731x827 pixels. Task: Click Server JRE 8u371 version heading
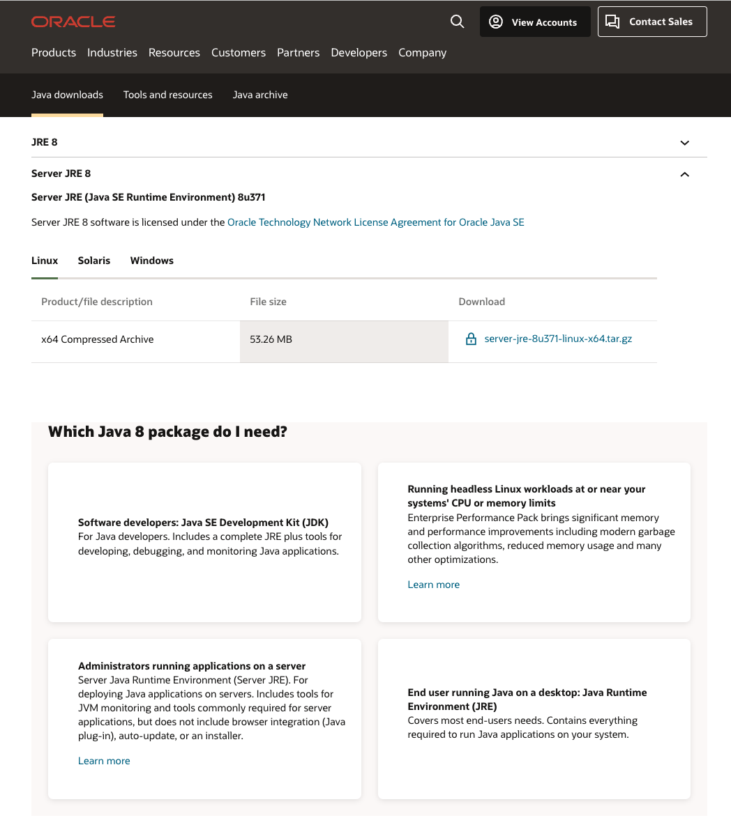pos(149,197)
